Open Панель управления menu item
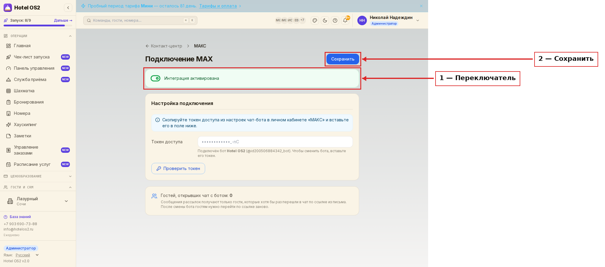The height and width of the screenshot is (267, 605). click(38, 68)
